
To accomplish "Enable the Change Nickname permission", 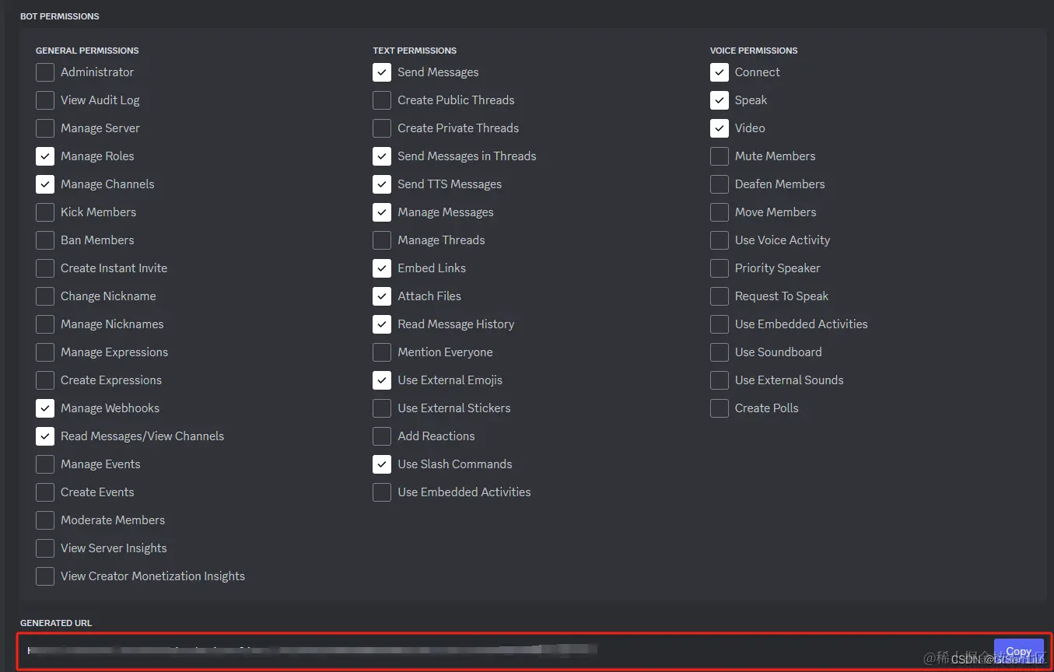I will pyautogui.click(x=45, y=296).
